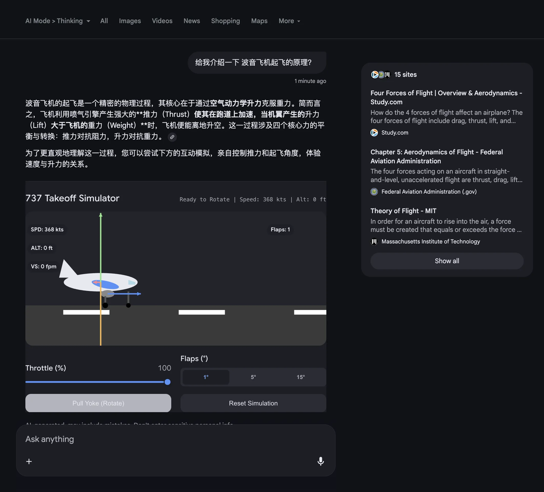Switch to the News tab

pyautogui.click(x=192, y=21)
